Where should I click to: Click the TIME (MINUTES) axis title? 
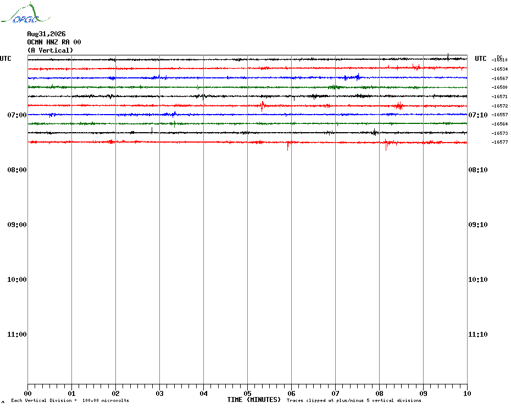[x=254, y=400]
